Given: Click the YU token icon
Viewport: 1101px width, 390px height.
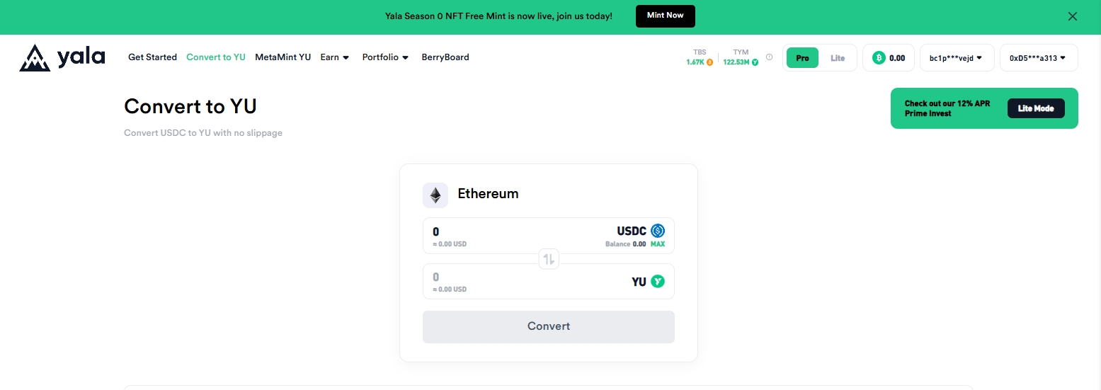Looking at the screenshot, I should (x=658, y=282).
